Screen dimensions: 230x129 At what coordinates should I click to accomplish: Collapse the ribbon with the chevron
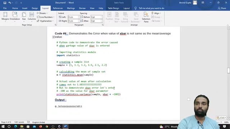point(227,25)
